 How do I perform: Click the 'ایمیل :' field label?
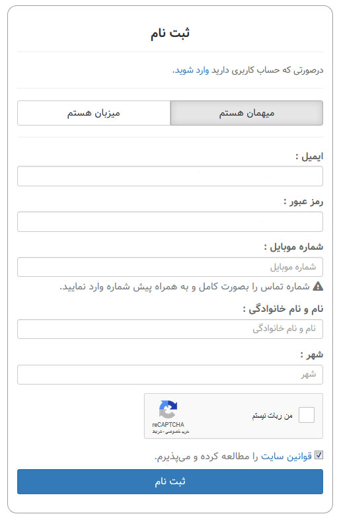pos(309,156)
